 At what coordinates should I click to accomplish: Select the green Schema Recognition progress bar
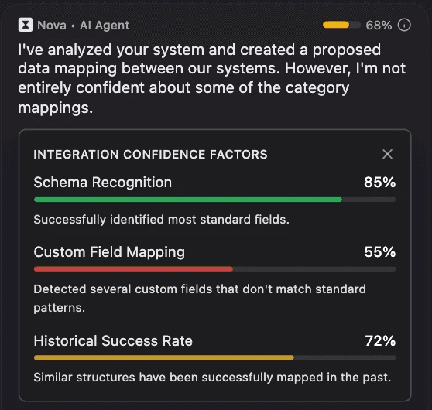tap(214, 200)
